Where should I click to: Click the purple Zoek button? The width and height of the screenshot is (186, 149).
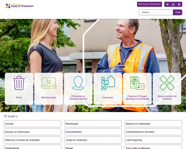(178, 12)
